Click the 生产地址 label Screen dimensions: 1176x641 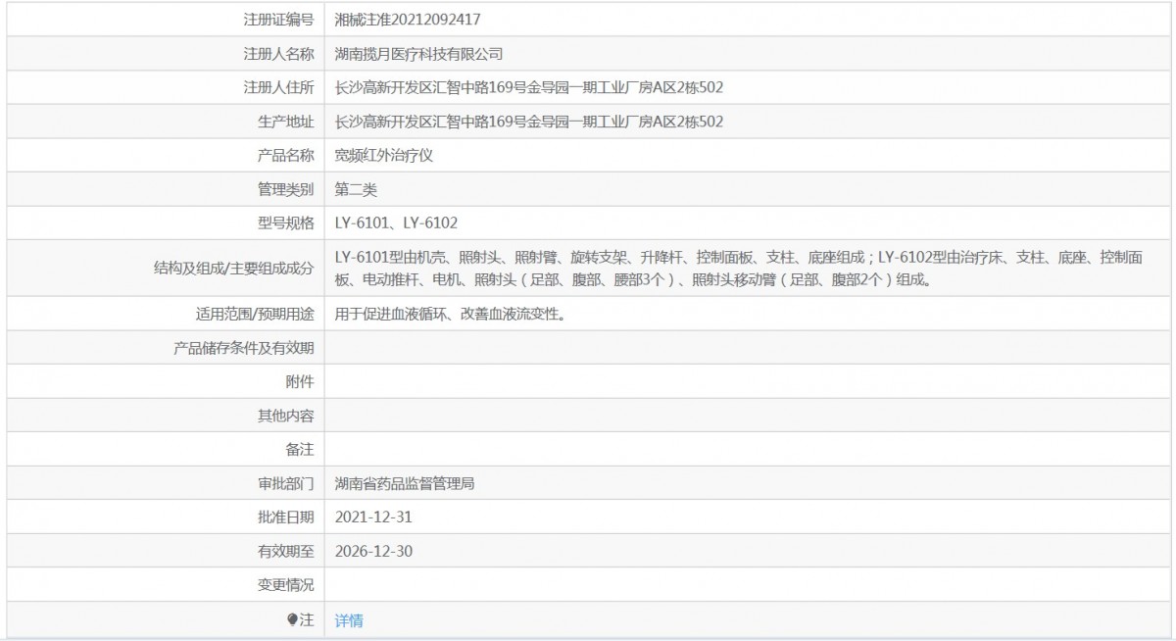(x=285, y=121)
